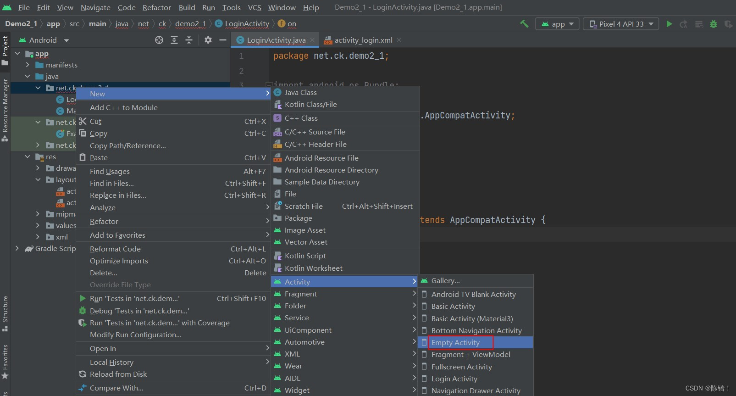736x396 pixels.
Task: Expand the xml folder
Action: [38, 237]
